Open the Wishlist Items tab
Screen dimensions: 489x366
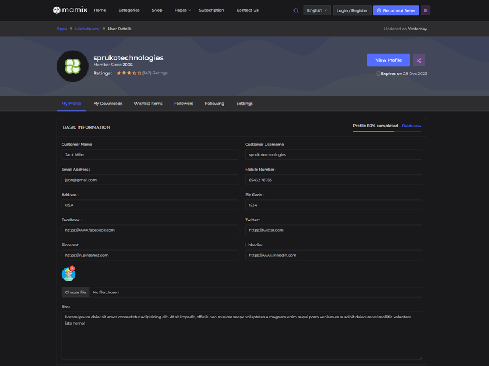148,104
